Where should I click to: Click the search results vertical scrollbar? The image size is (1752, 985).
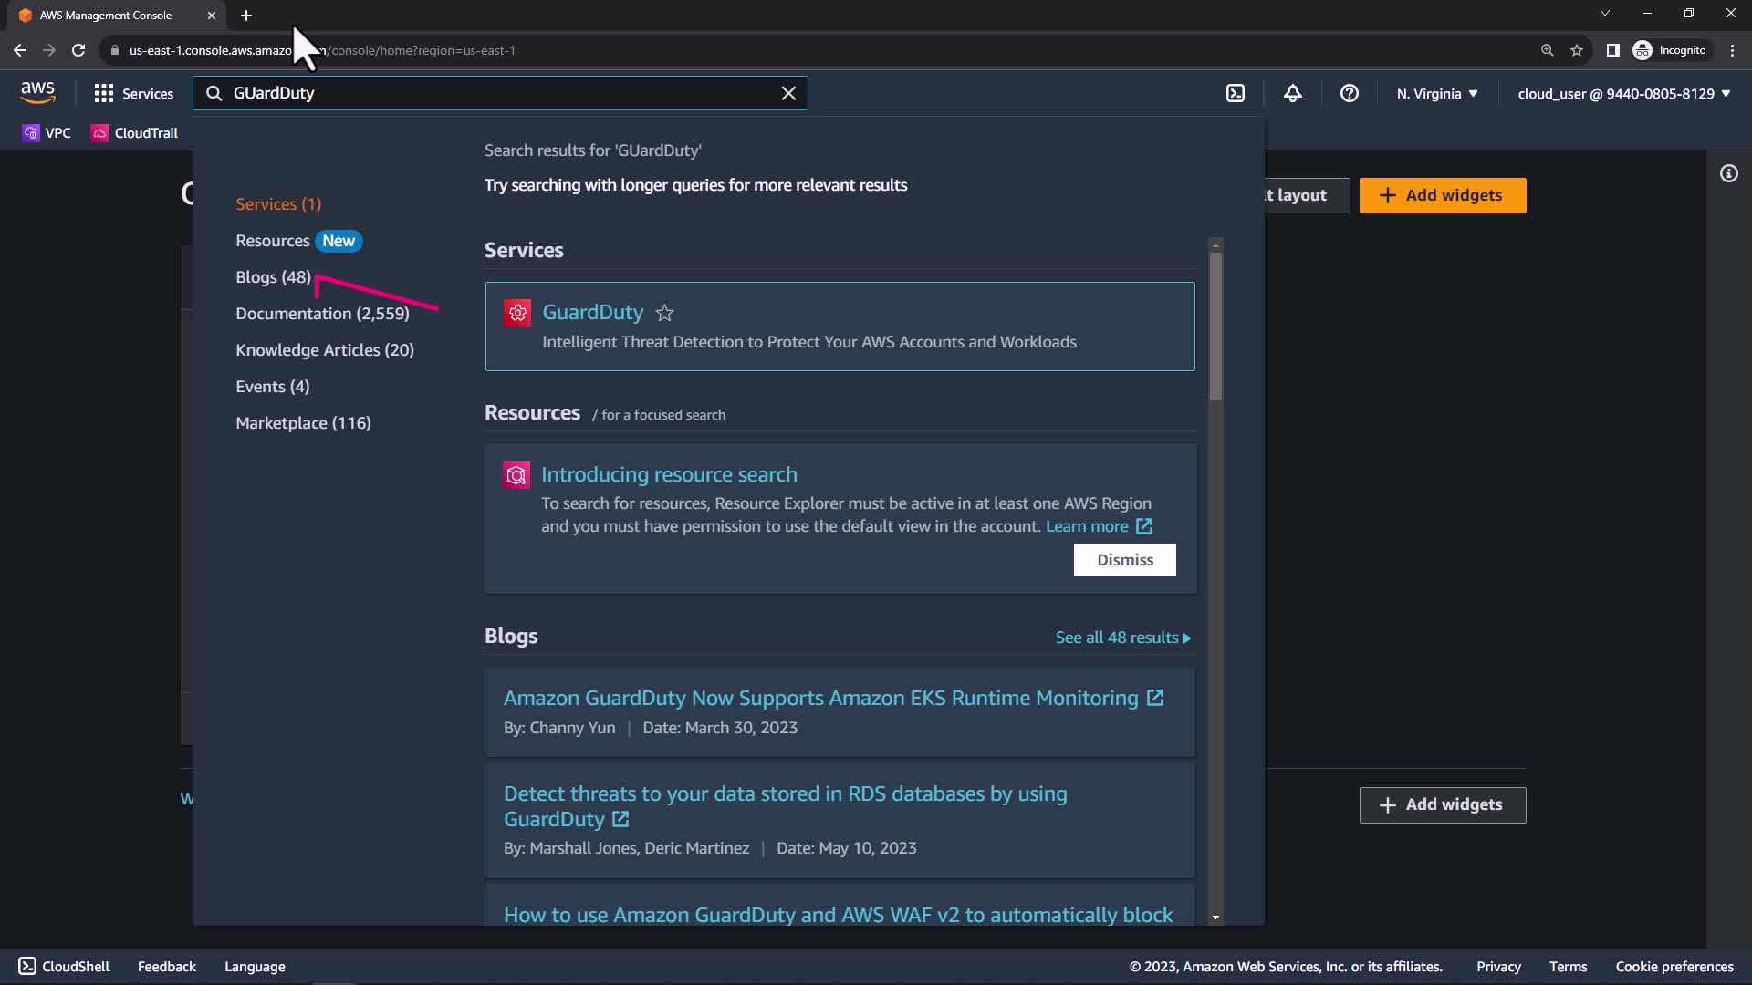click(1215, 328)
